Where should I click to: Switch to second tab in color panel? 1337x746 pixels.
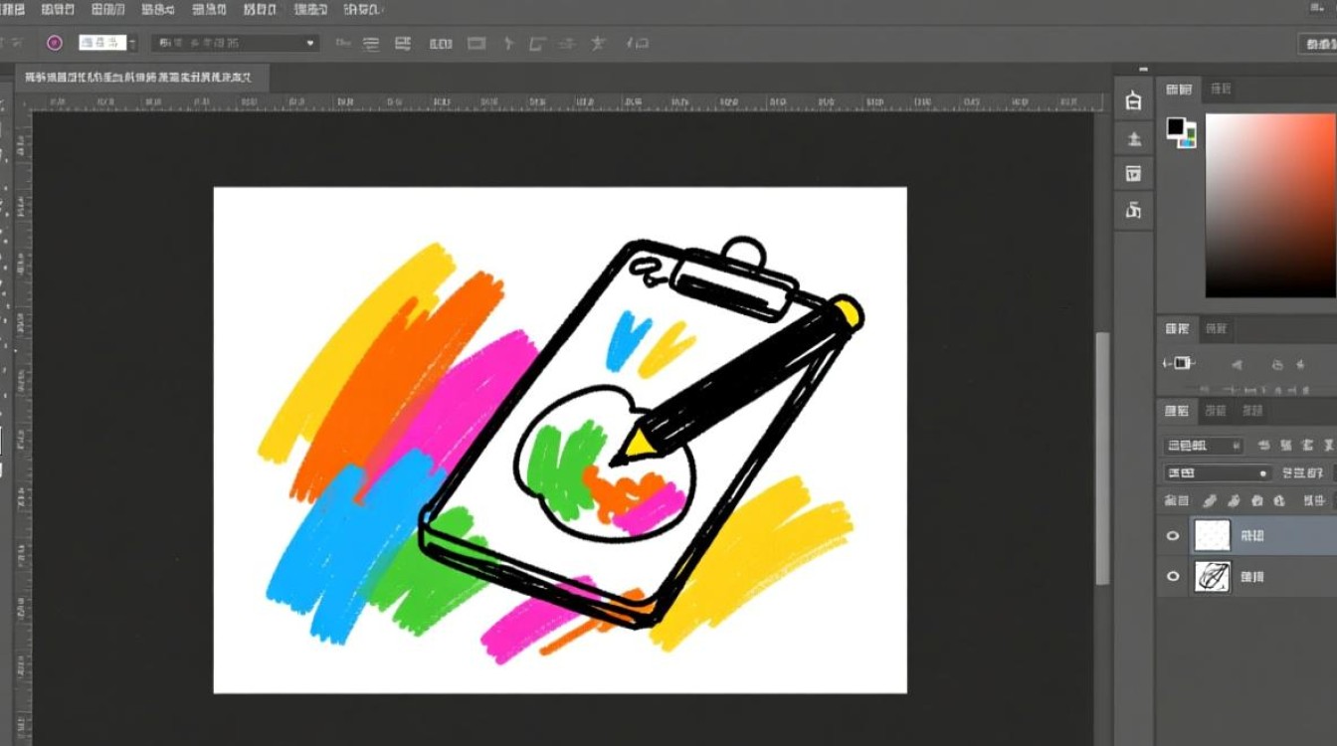pos(1220,90)
